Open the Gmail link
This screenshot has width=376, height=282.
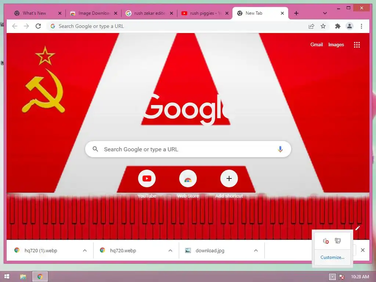point(317,44)
